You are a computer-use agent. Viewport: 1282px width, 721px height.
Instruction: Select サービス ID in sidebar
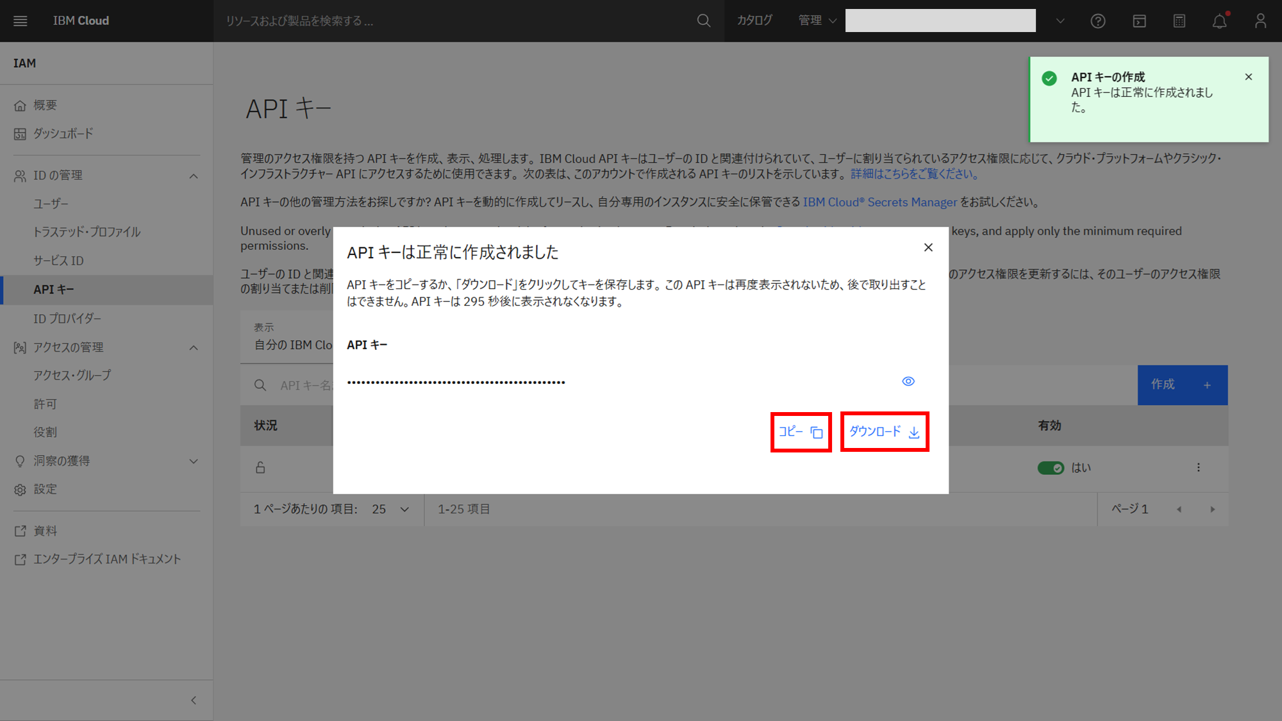point(58,260)
